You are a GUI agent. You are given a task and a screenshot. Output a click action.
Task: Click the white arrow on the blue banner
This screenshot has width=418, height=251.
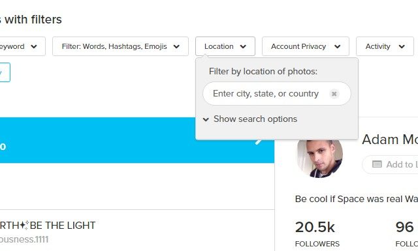(259, 141)
